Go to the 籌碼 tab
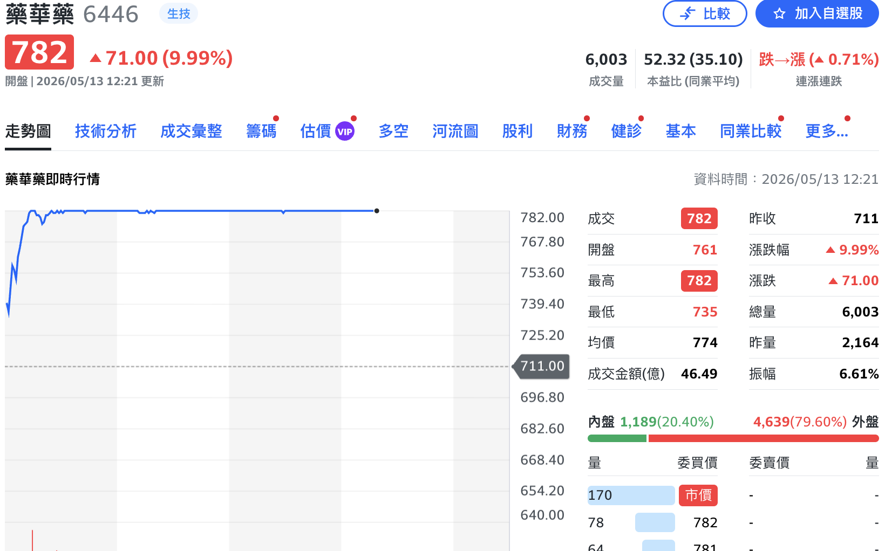Screen dimensions: 885x551 tap(261, 131)
